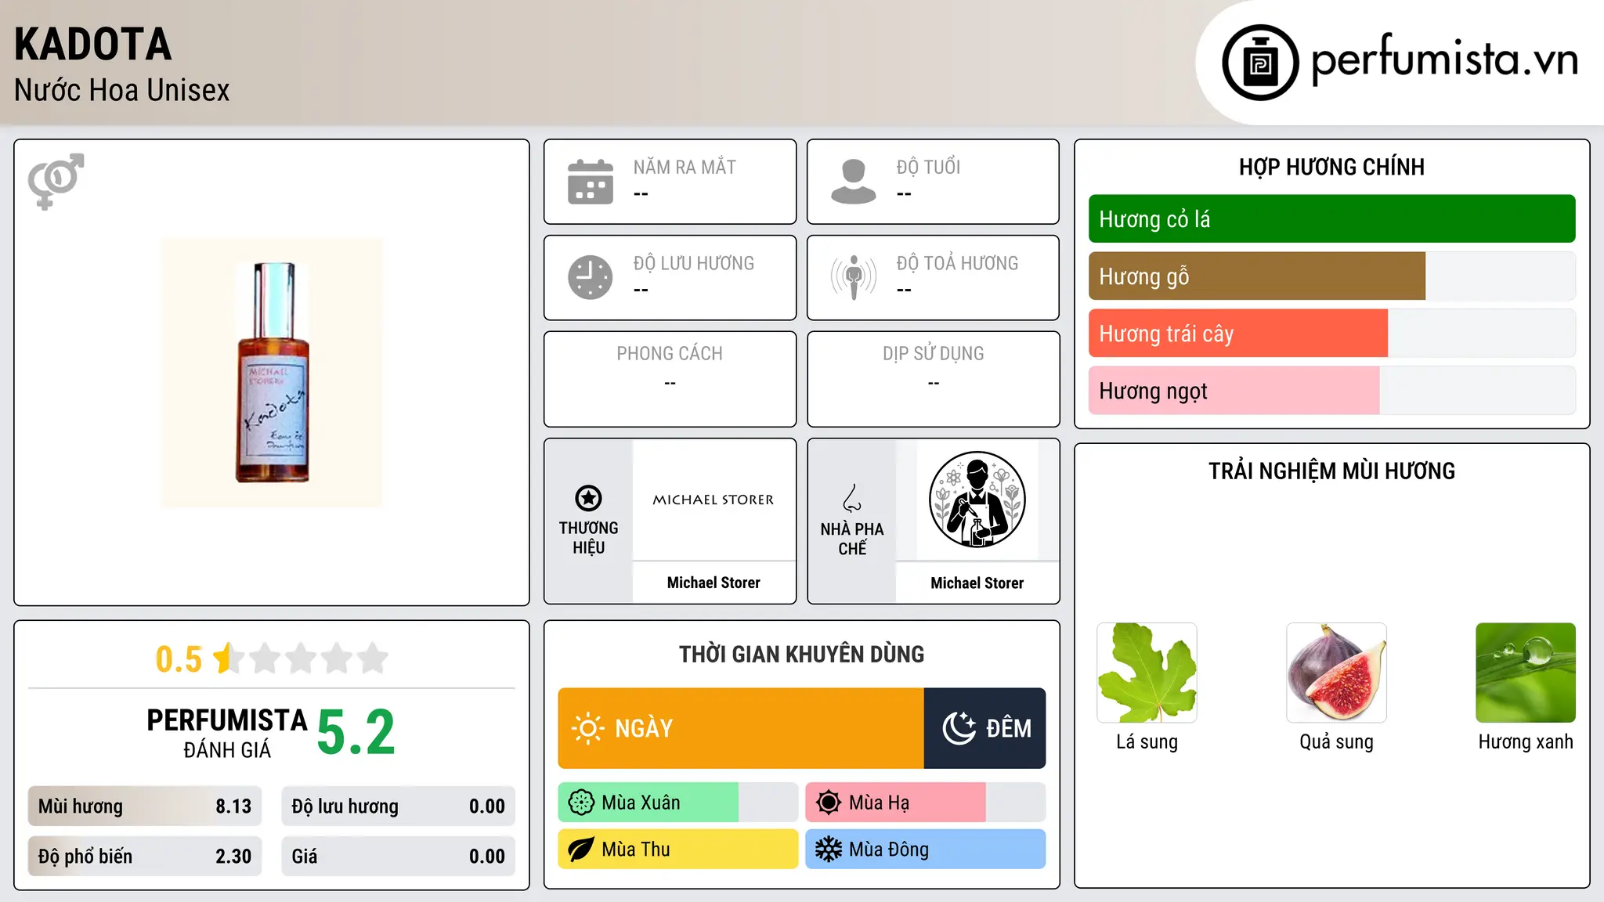Click the Mùa Thu season bar
The height and width of the screenshot is (902, 1604).
click(678, 850)
